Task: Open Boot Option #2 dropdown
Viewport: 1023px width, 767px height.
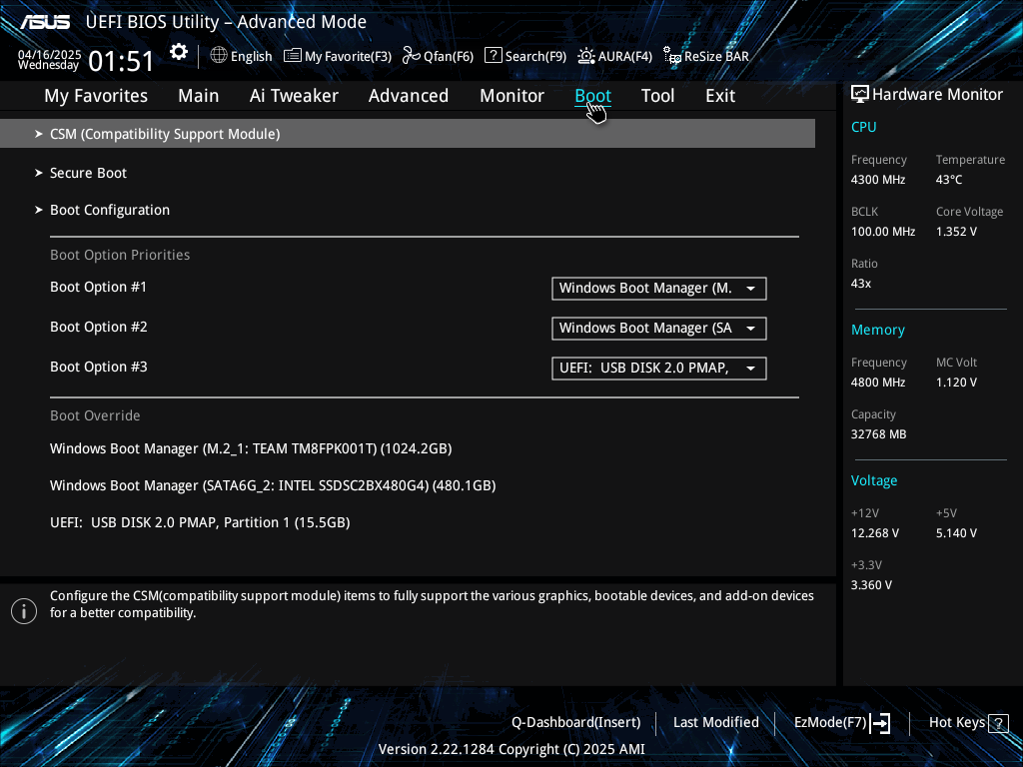Action: (659, 328)
